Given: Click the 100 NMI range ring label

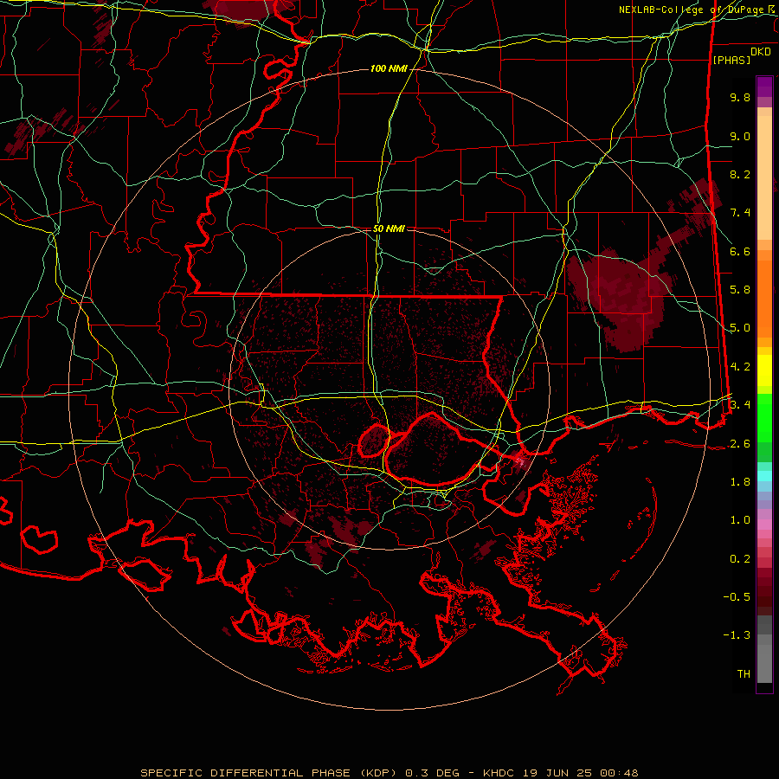Looking at the screenshot, I should (389, 68).
